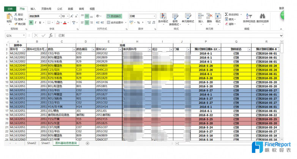Toggle right horizontal text alignment
This screenshot has height=159, width=297.
[91, 22]
